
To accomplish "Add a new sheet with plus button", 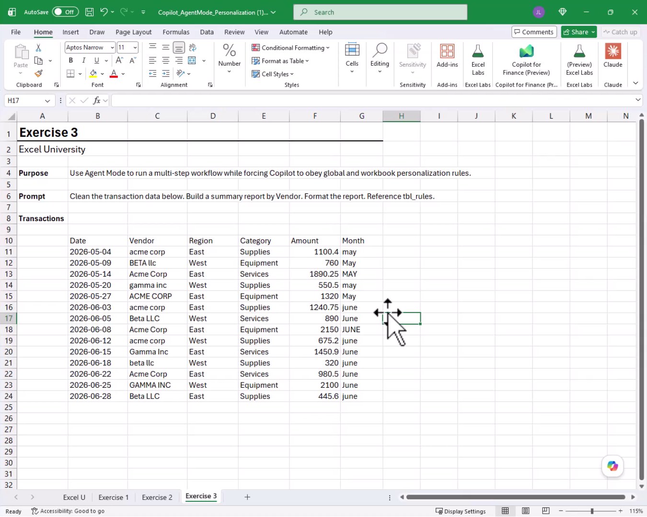I will pyautogui.click(x=247, y=497).
